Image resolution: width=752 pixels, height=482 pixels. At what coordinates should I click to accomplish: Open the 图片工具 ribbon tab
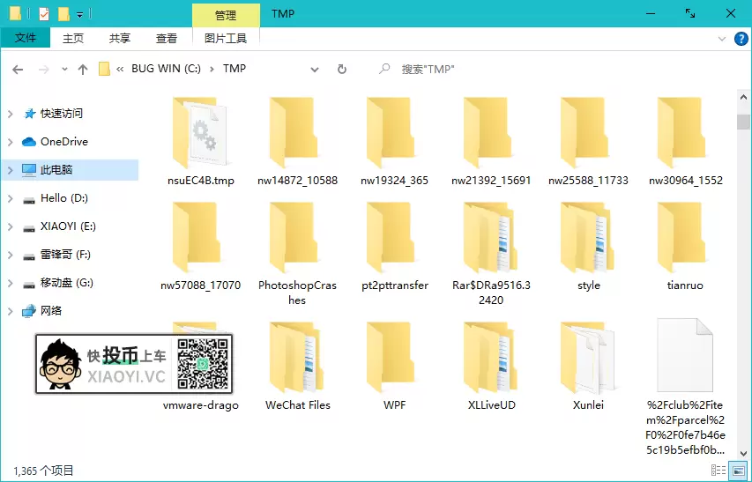coord(226,38)
